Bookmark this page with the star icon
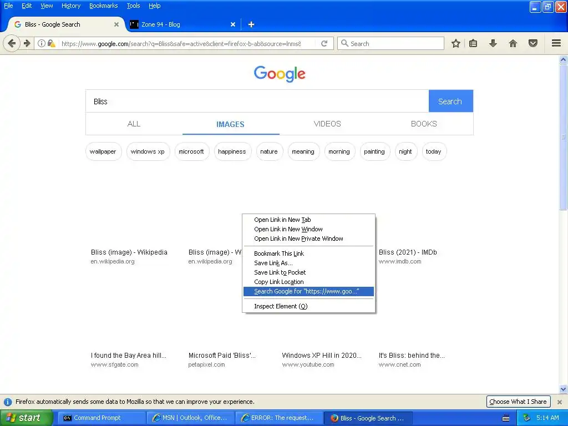The height and width of the screenshot is (426, 568). point(456,43)
